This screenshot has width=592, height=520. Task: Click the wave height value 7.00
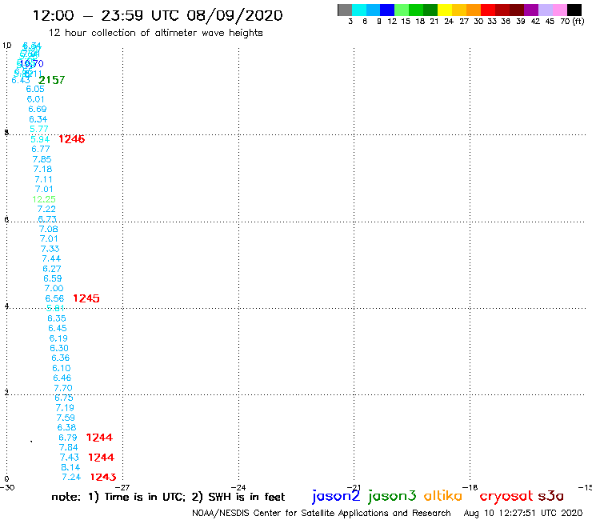tap(54, 289)
